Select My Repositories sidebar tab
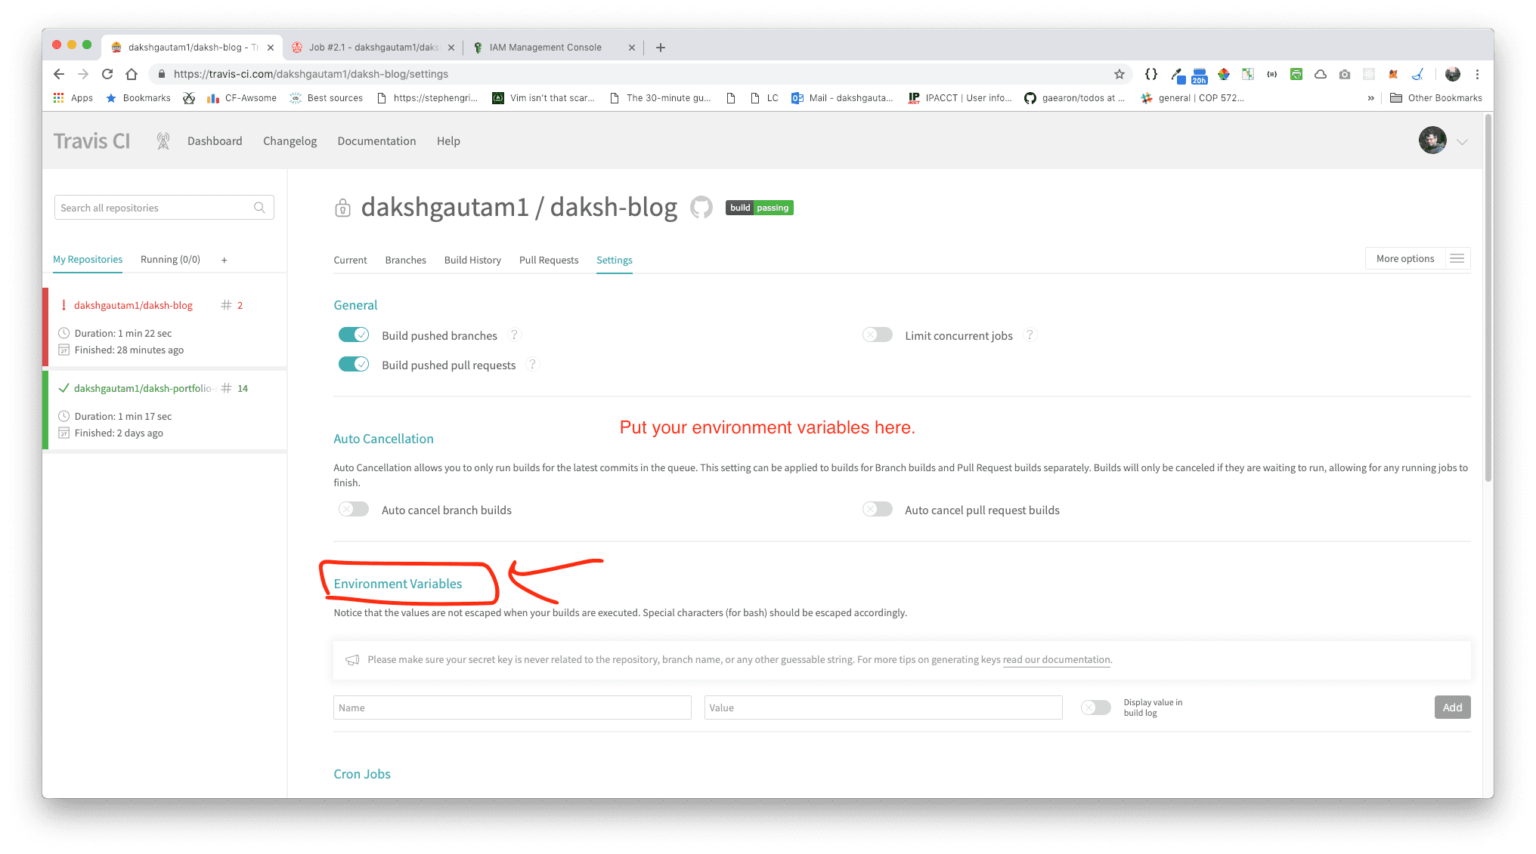The height and width of the screenshot is (854, 1536). click(88, 260)
